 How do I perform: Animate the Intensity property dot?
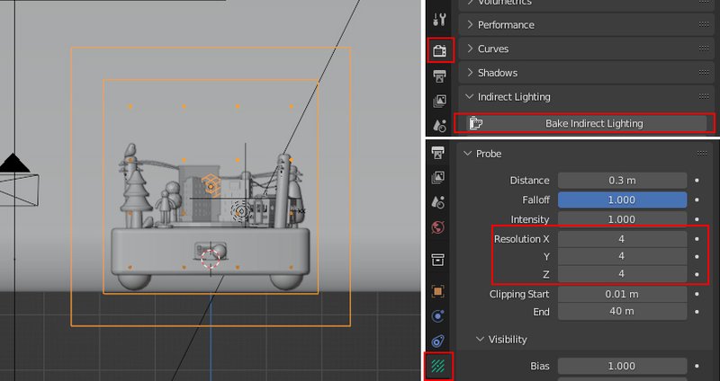tap(697, 219)
